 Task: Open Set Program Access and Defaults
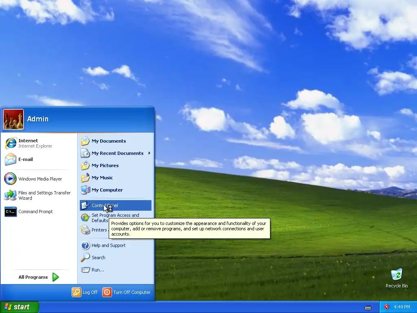(116, 218)
